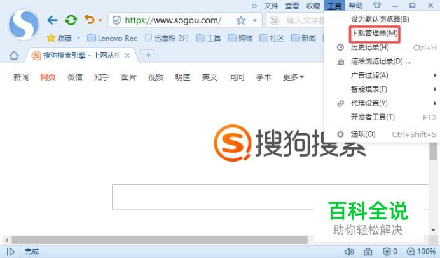
Task: Open dropdown next to undo icon
Action: tap(100, 20)
